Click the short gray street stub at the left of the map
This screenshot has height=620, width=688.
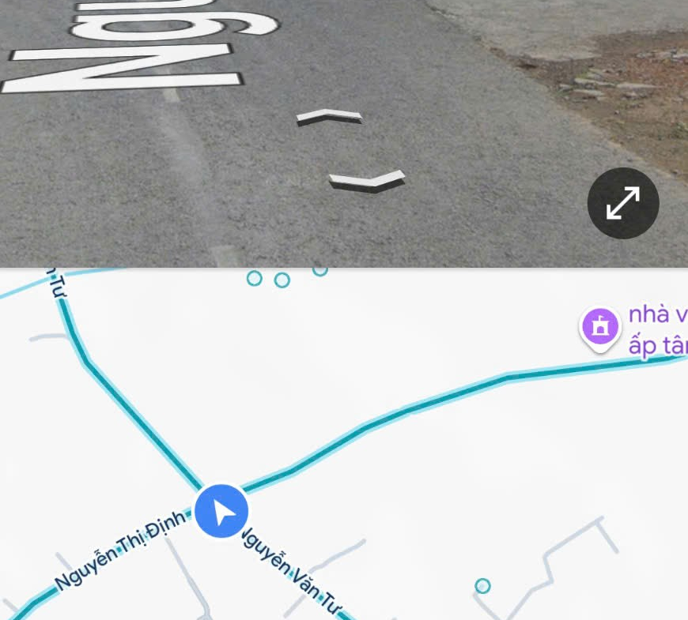49,337
